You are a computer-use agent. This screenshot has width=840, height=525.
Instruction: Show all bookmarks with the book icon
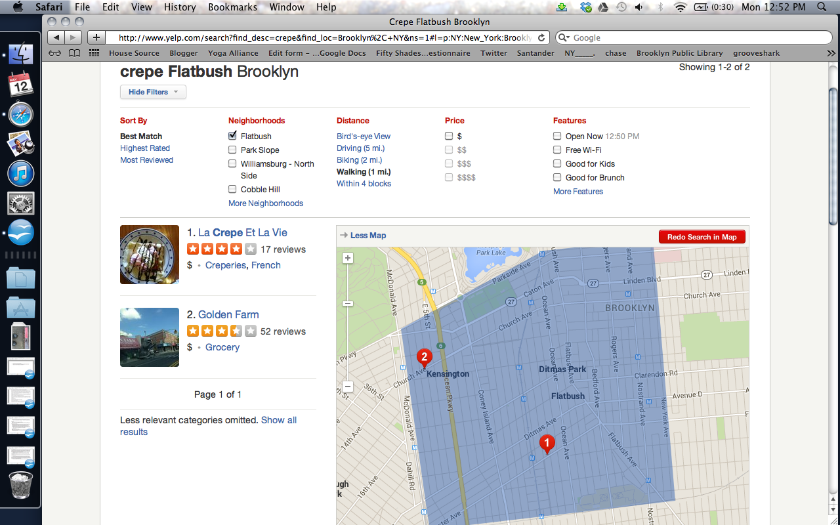(75, 53)
